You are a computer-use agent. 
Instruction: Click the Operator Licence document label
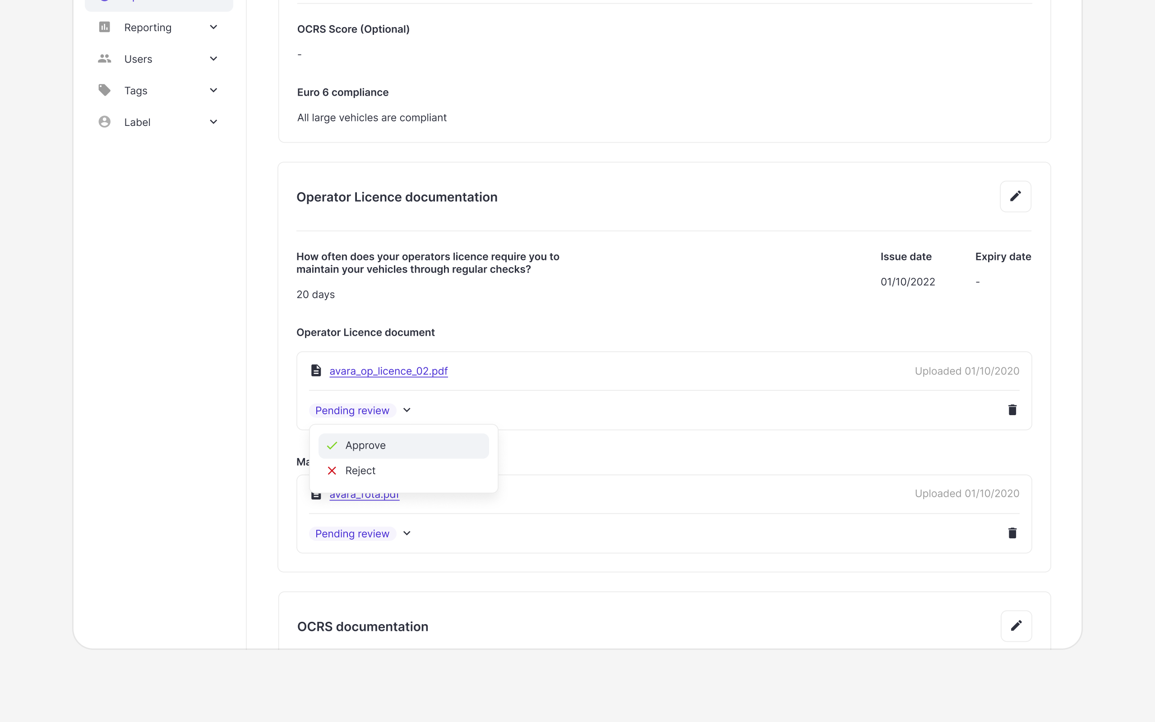[x=365, y=333]
